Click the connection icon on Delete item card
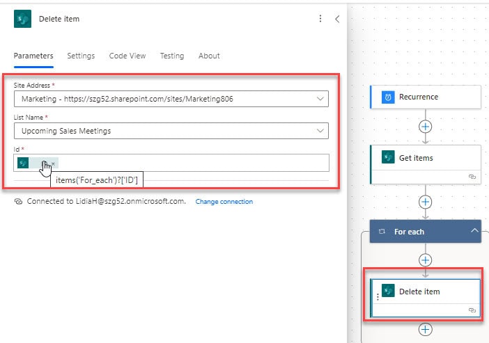The height and width of the screenshot is (343, 489). tap(472, 310)
